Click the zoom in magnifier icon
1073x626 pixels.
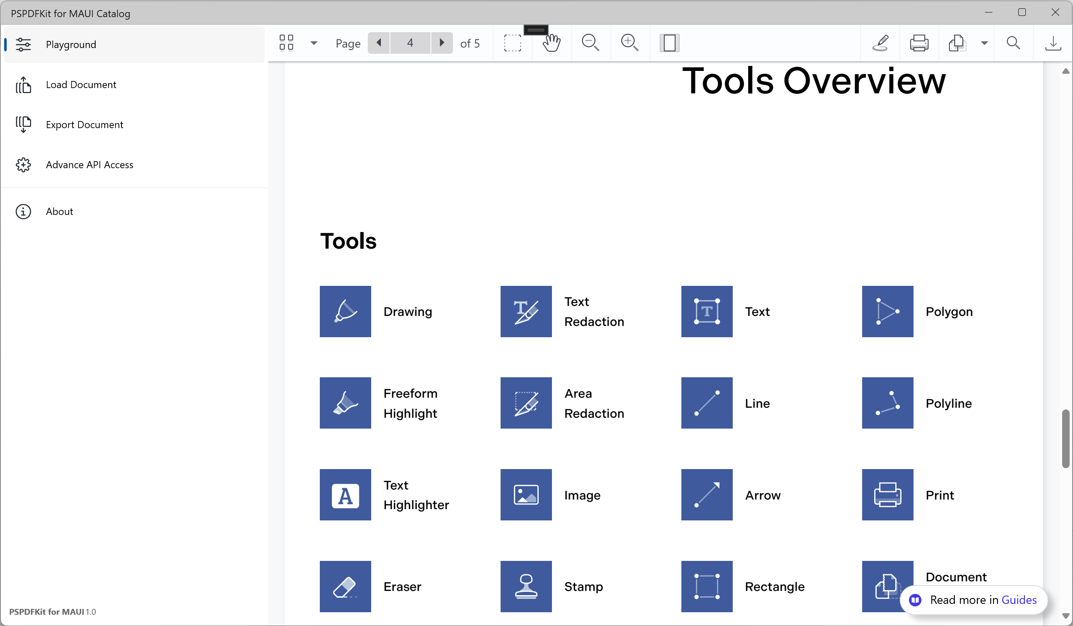(x=629, y=43)
